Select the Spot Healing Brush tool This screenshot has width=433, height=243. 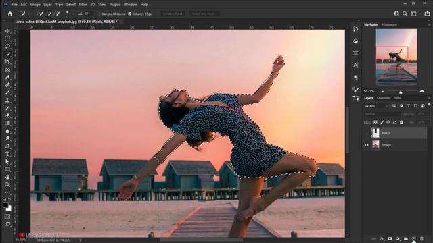point(7,84)
